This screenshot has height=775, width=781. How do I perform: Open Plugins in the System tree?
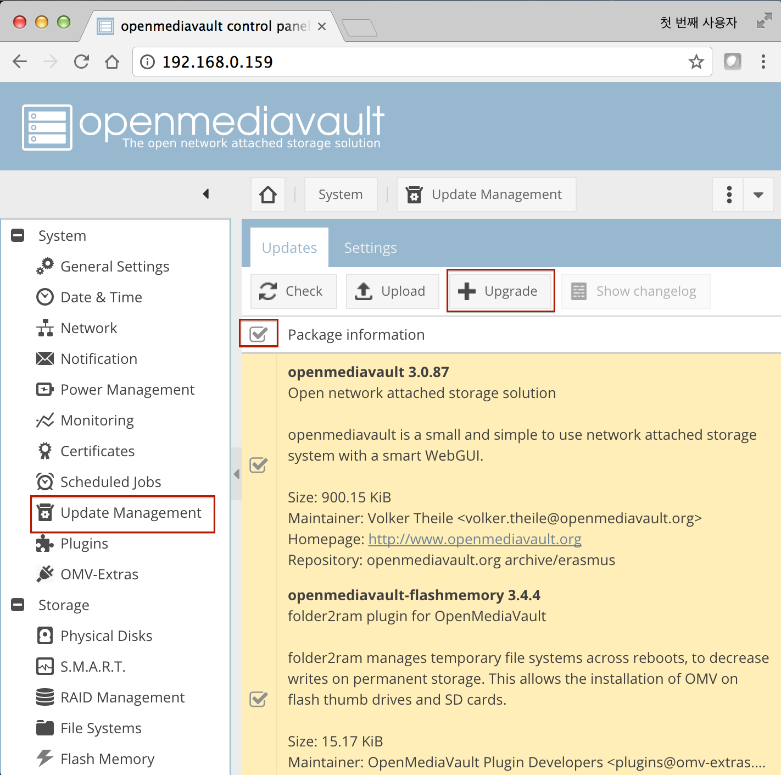click(x=85, y=544)
